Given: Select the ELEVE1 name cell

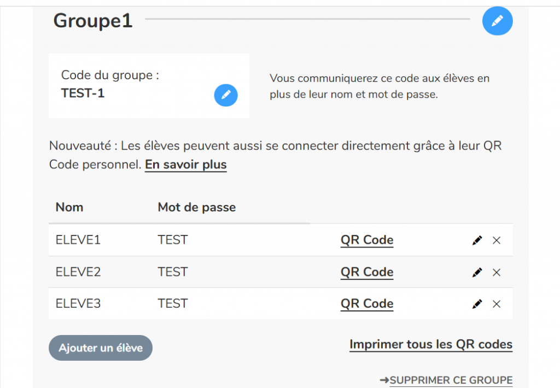Looking at the screenshot, I should coord(78,240).
